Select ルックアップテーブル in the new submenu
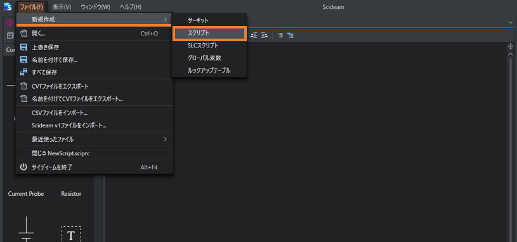The height and width of the screenshot is (242, 517). pyautogui.click(x=209, y=70)
